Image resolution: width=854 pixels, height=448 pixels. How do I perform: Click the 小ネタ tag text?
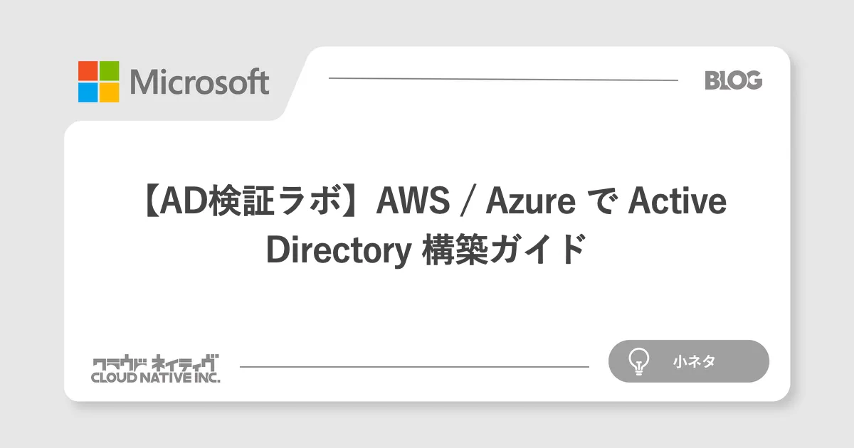pos(693,361)
